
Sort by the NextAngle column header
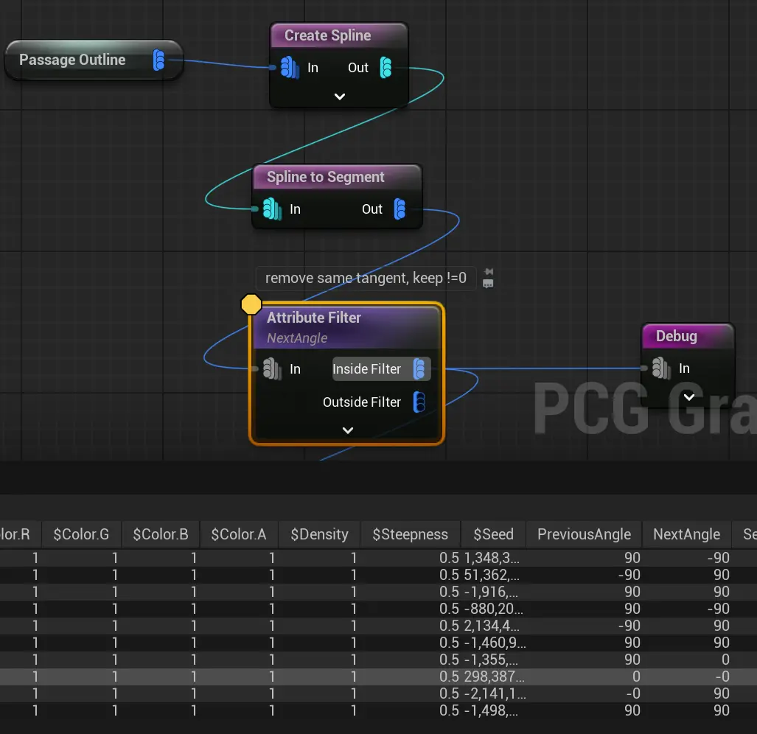686,534
